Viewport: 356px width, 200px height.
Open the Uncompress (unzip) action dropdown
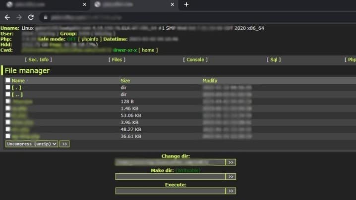click(x=32, y=144)
